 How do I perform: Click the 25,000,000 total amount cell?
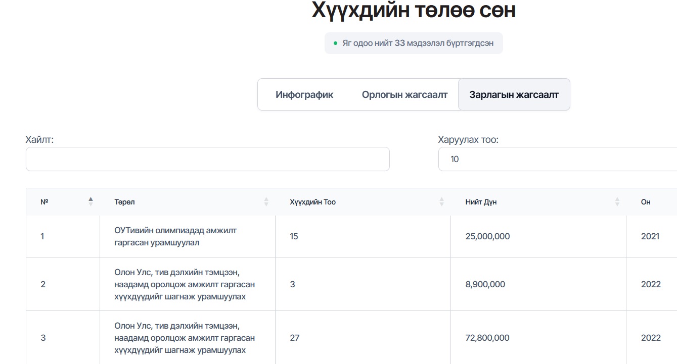coord(487,236)
